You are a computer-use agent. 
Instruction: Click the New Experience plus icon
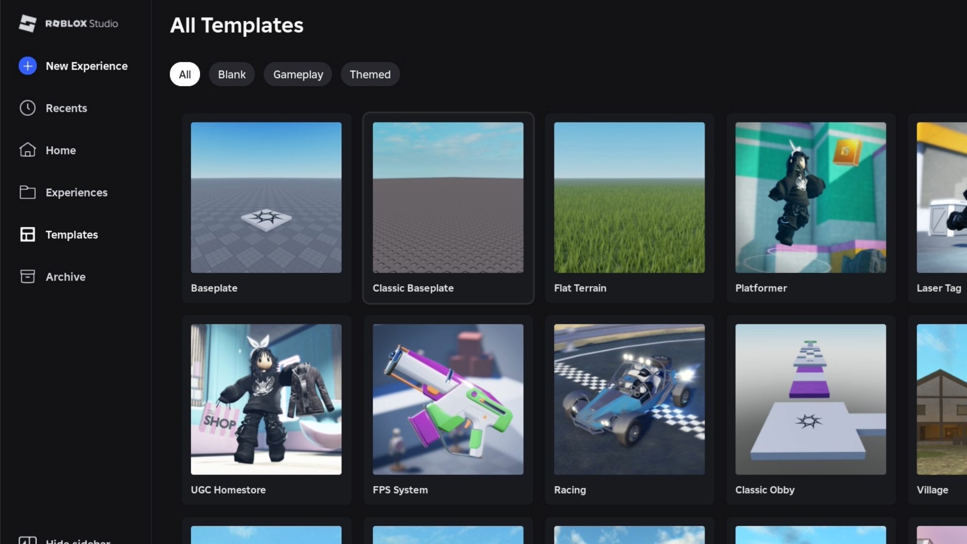click(28, 65)
